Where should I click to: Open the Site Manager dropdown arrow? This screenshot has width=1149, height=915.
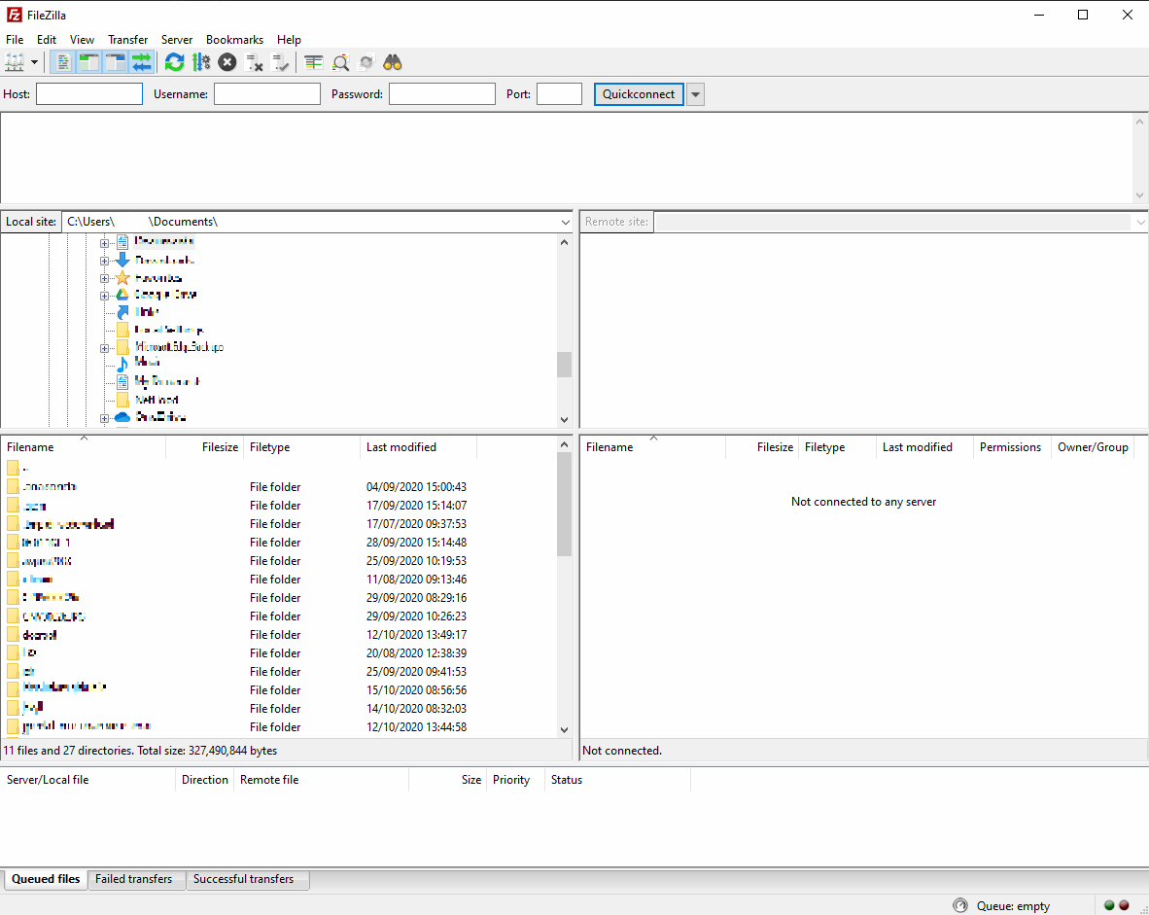(x=33, y=61)
